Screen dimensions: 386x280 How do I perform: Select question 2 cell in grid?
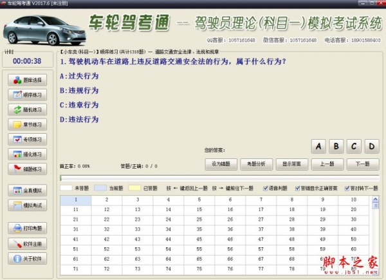(x=107, y=200)
